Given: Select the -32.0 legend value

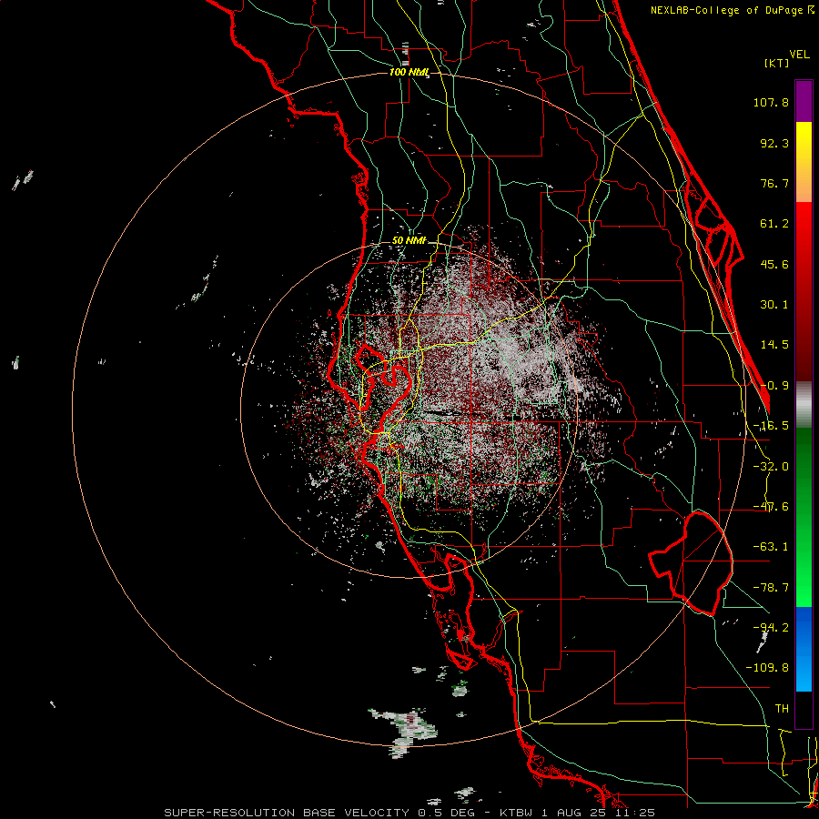Looking at the screenshot, I should [x=771, y=467].
